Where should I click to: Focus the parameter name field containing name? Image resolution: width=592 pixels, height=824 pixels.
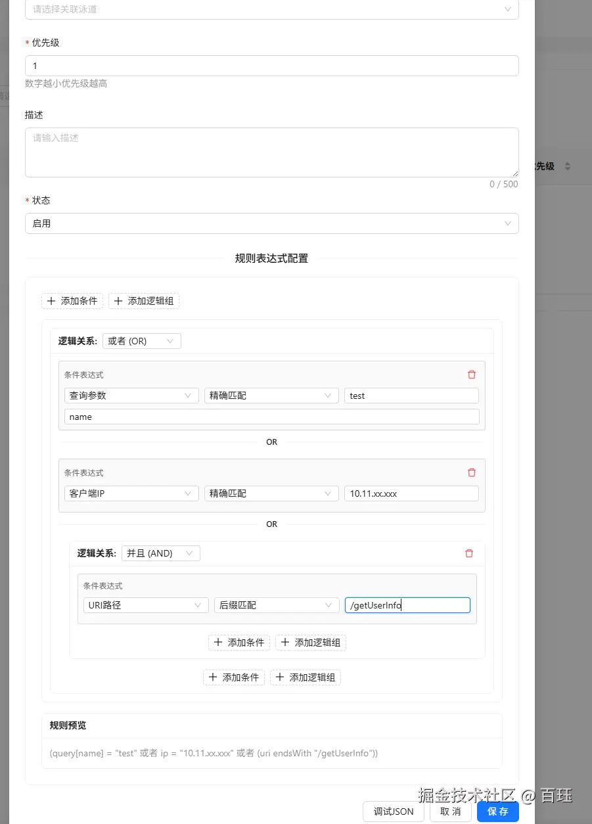[x=272, y=417]
